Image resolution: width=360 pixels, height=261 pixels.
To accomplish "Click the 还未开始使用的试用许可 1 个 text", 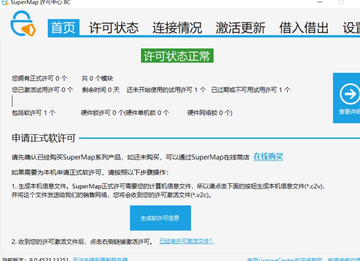I will 166,90.
